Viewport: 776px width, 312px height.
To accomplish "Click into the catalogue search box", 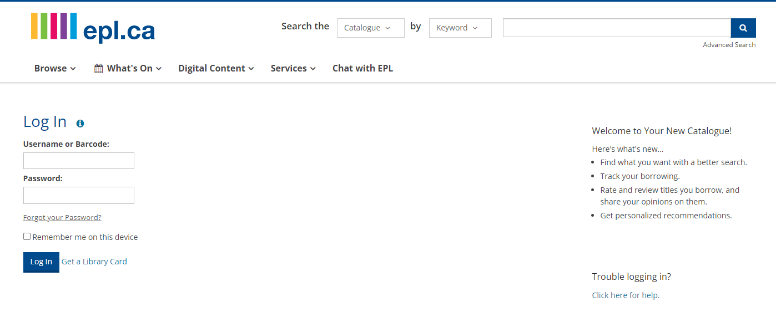I will click(x=617, y=28).
